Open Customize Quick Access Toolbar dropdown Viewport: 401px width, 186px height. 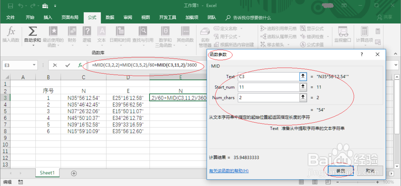coord(55,5)
